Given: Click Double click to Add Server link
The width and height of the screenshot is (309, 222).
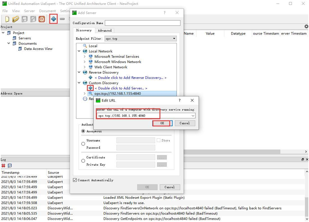Looking at the screenshot, I should (x=121, y=88).
